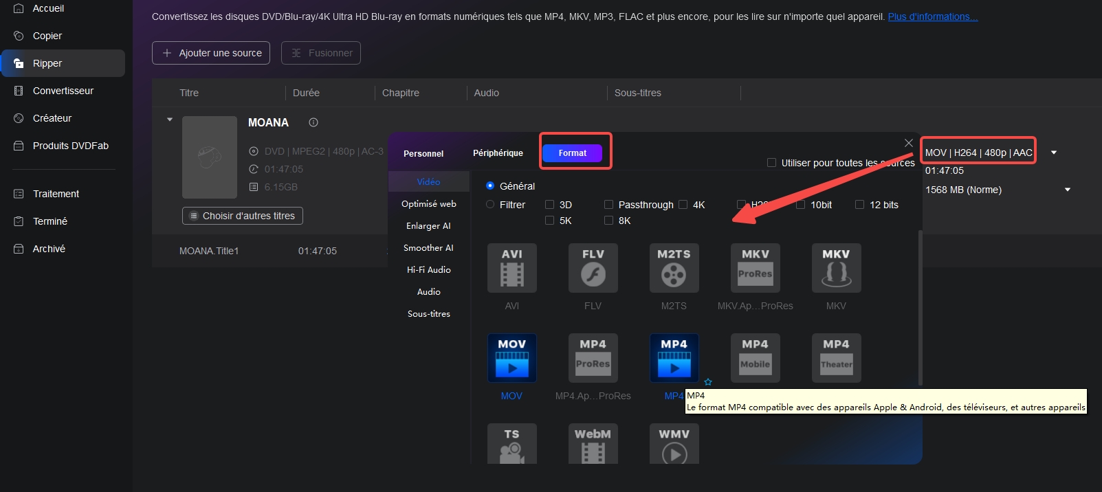The image size is (1102, 492).
Task: Click the format list vertical scrollbar
Action: coord(920,308)
